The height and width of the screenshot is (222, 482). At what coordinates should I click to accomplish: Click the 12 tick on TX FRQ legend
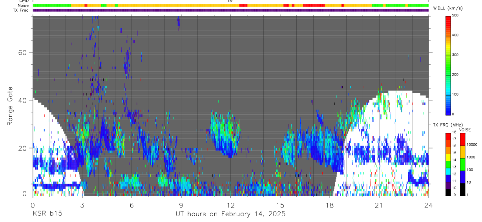point(454,174)
